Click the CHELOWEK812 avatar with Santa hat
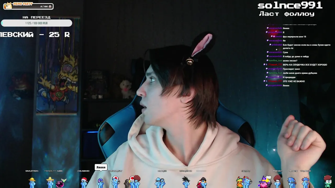 point(84,183)
